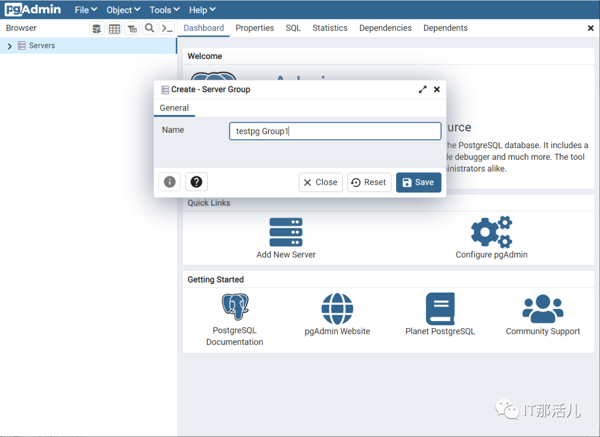This screenshot has height=437, width=600.
Task: Click the Community Support link text
Action: tap(543, 331)
